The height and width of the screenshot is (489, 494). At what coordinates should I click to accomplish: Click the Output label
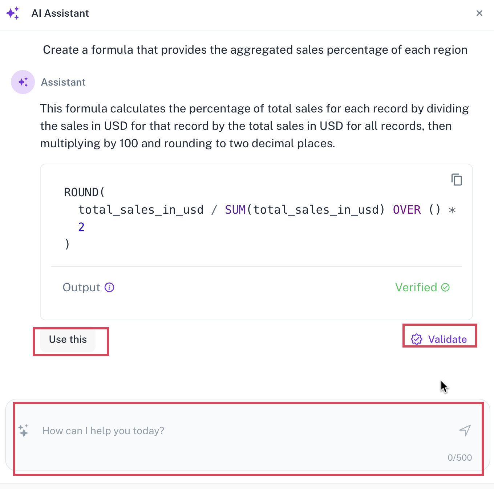tap(81, 287)
